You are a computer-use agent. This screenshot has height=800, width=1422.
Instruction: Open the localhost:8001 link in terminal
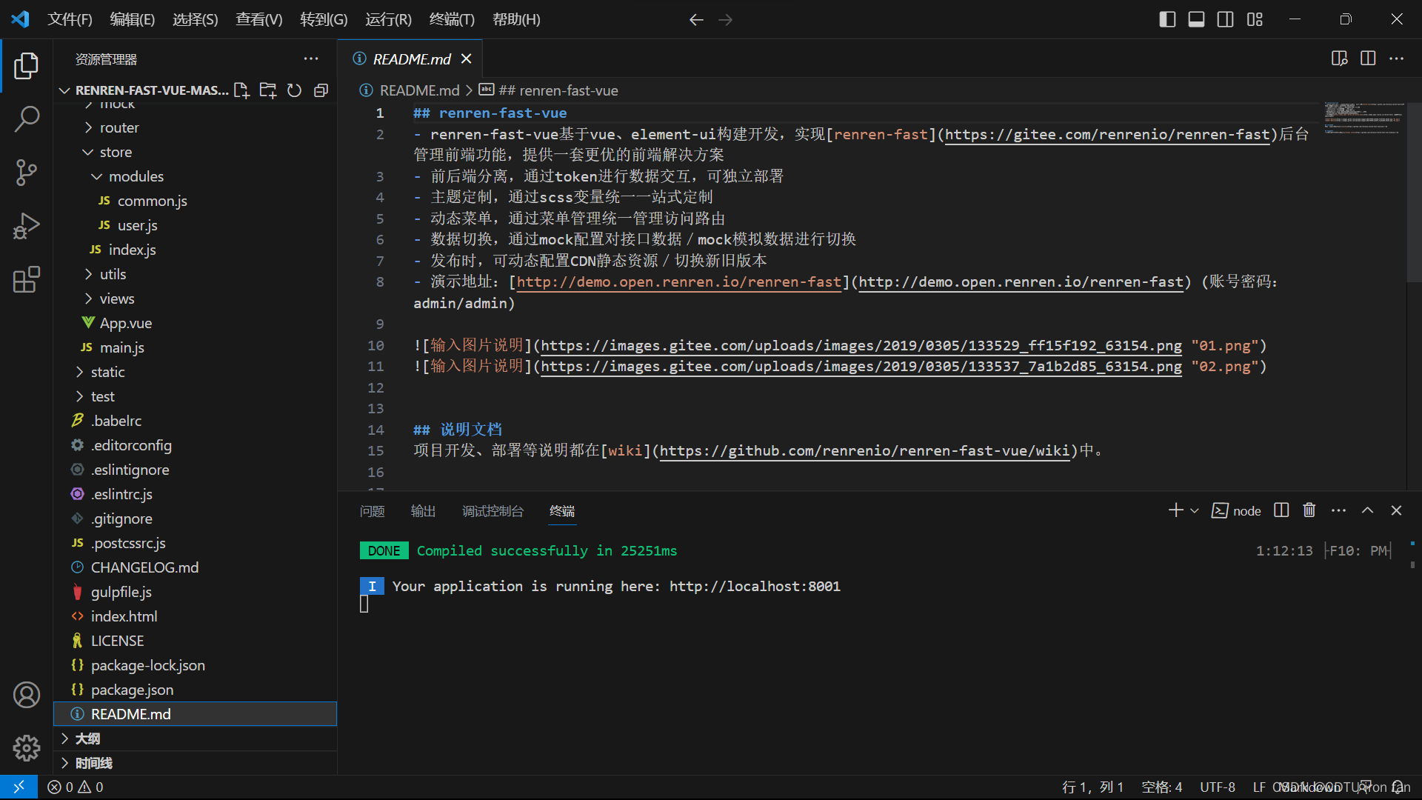point(755,586)
